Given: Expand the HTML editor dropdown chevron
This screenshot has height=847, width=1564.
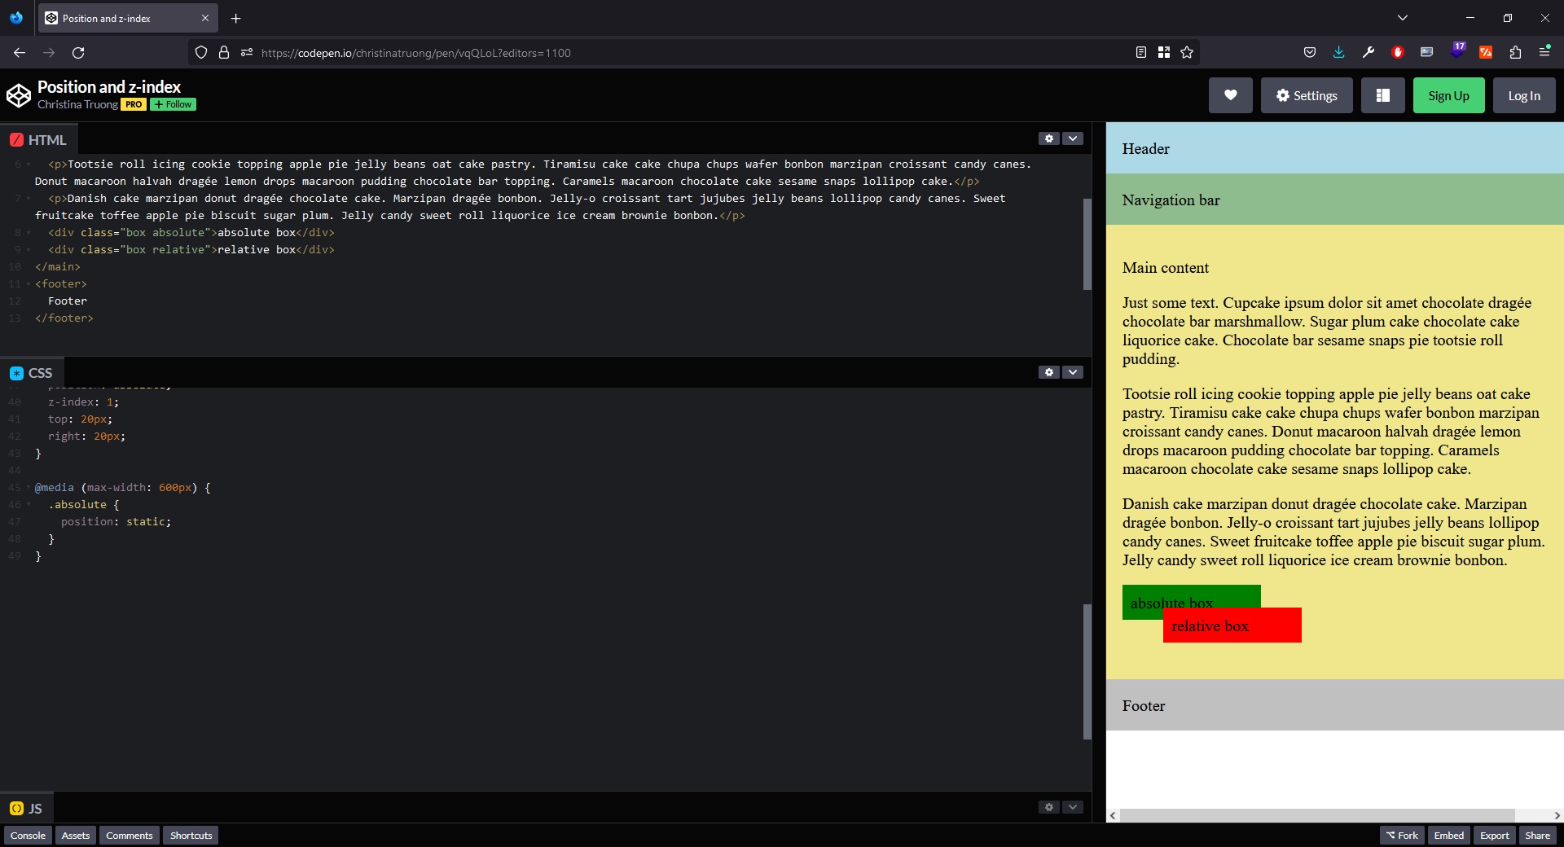Looking at the screenshot, I should (x=1073, y=138).
